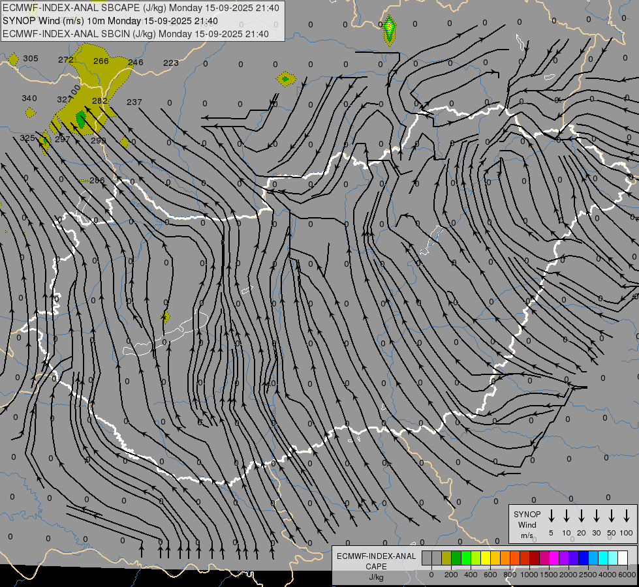
Task: Click the olive diamond with green center near top
Action: click(x=286, y=79)
